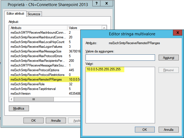Viewport: 184px width, 138px height.
Task: Close the Editor stringa multivalore dialog
Action: coord(178,33)
